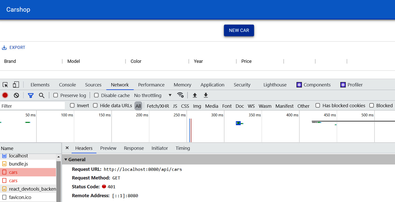Click the React icon on Components tab
Screen dimensions: 395x202
point(299,85)
